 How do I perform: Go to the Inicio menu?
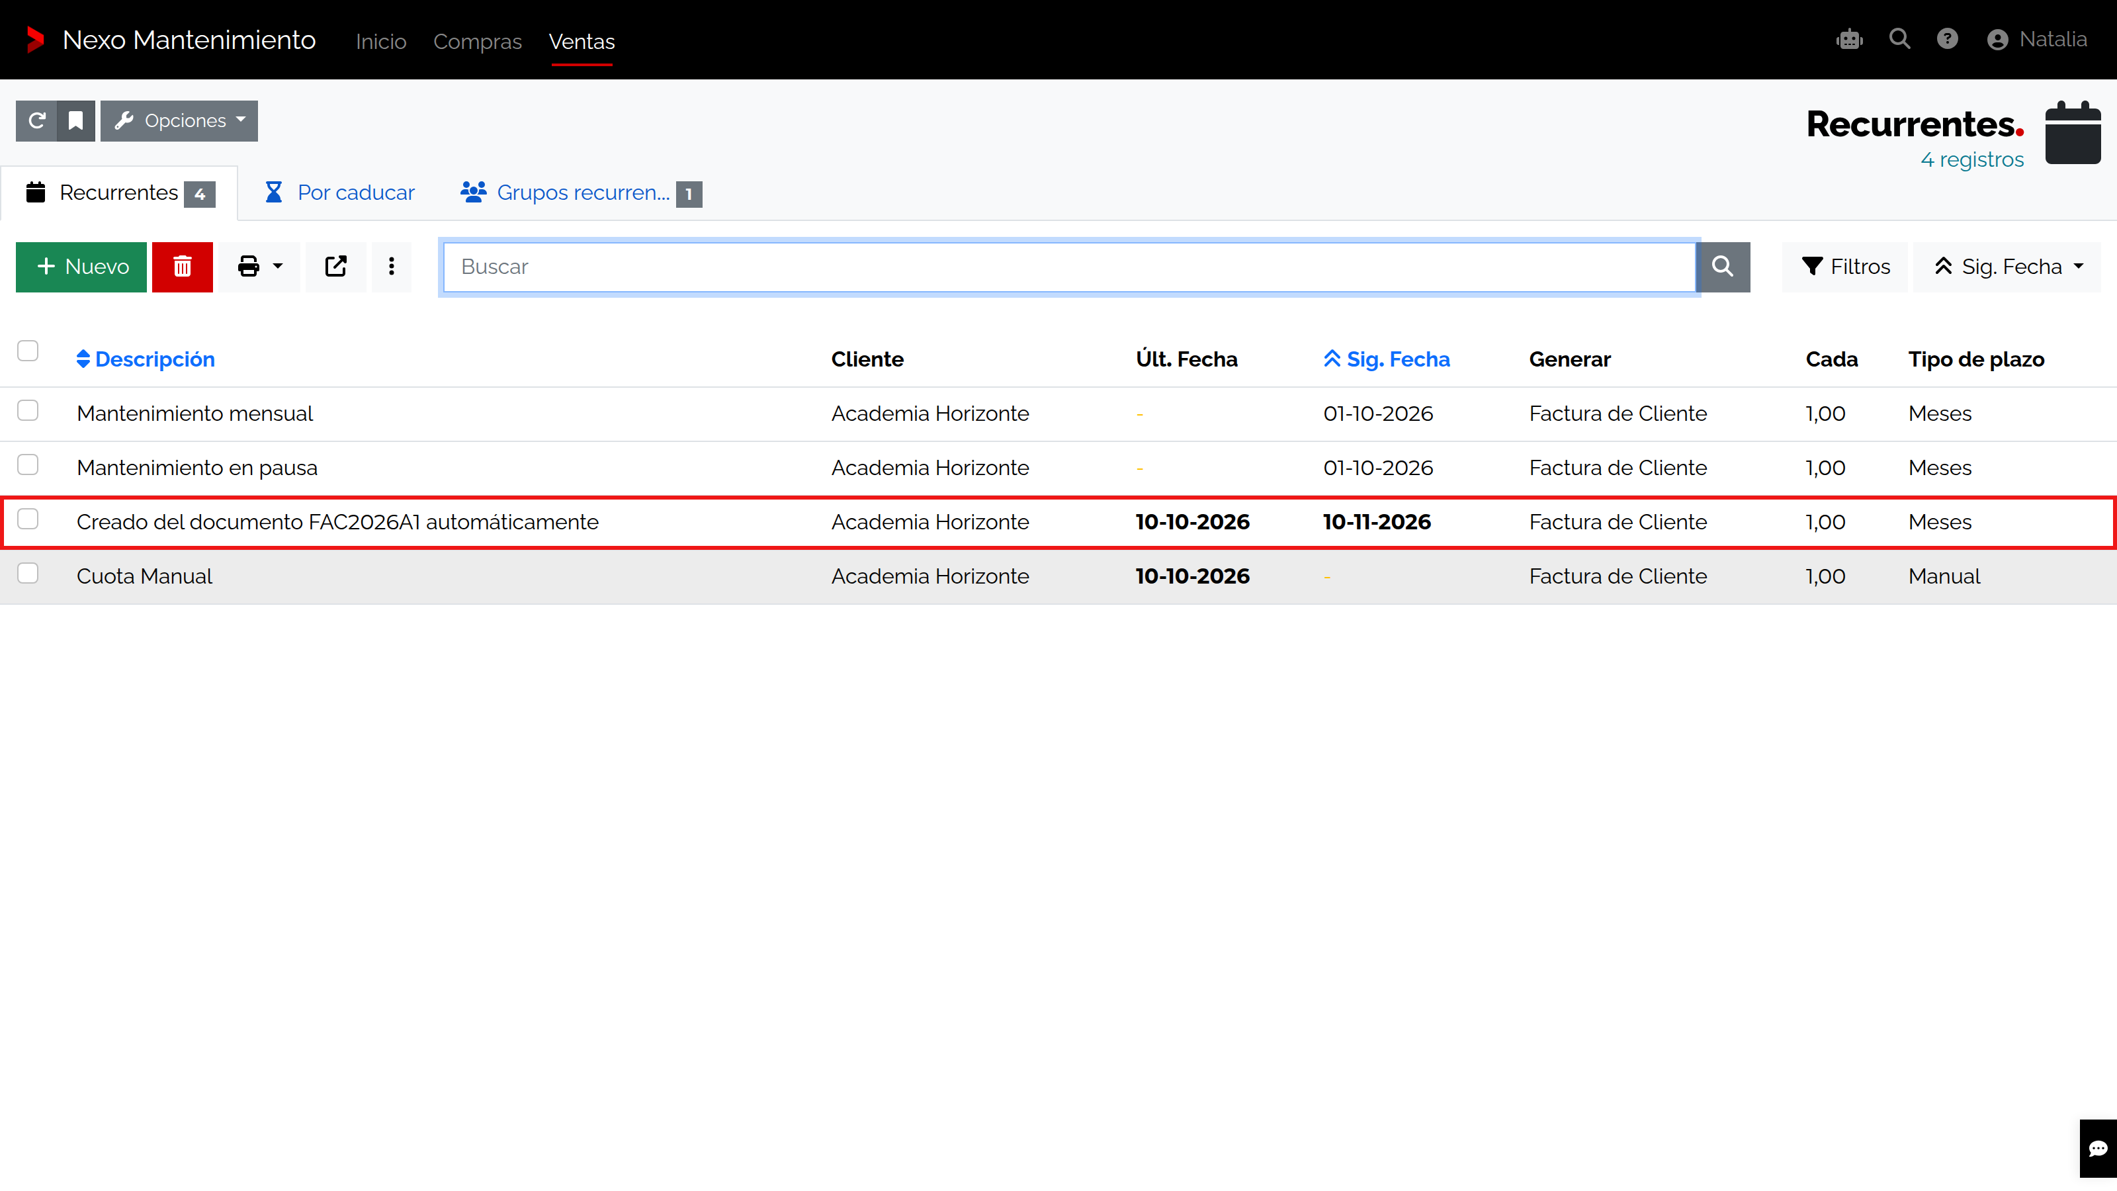coord(381,41)
